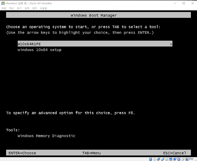Click the Windows Boot Manager title bar
Image resolution: width=197 pixels, height=161 pixels.
pos(99,15)
